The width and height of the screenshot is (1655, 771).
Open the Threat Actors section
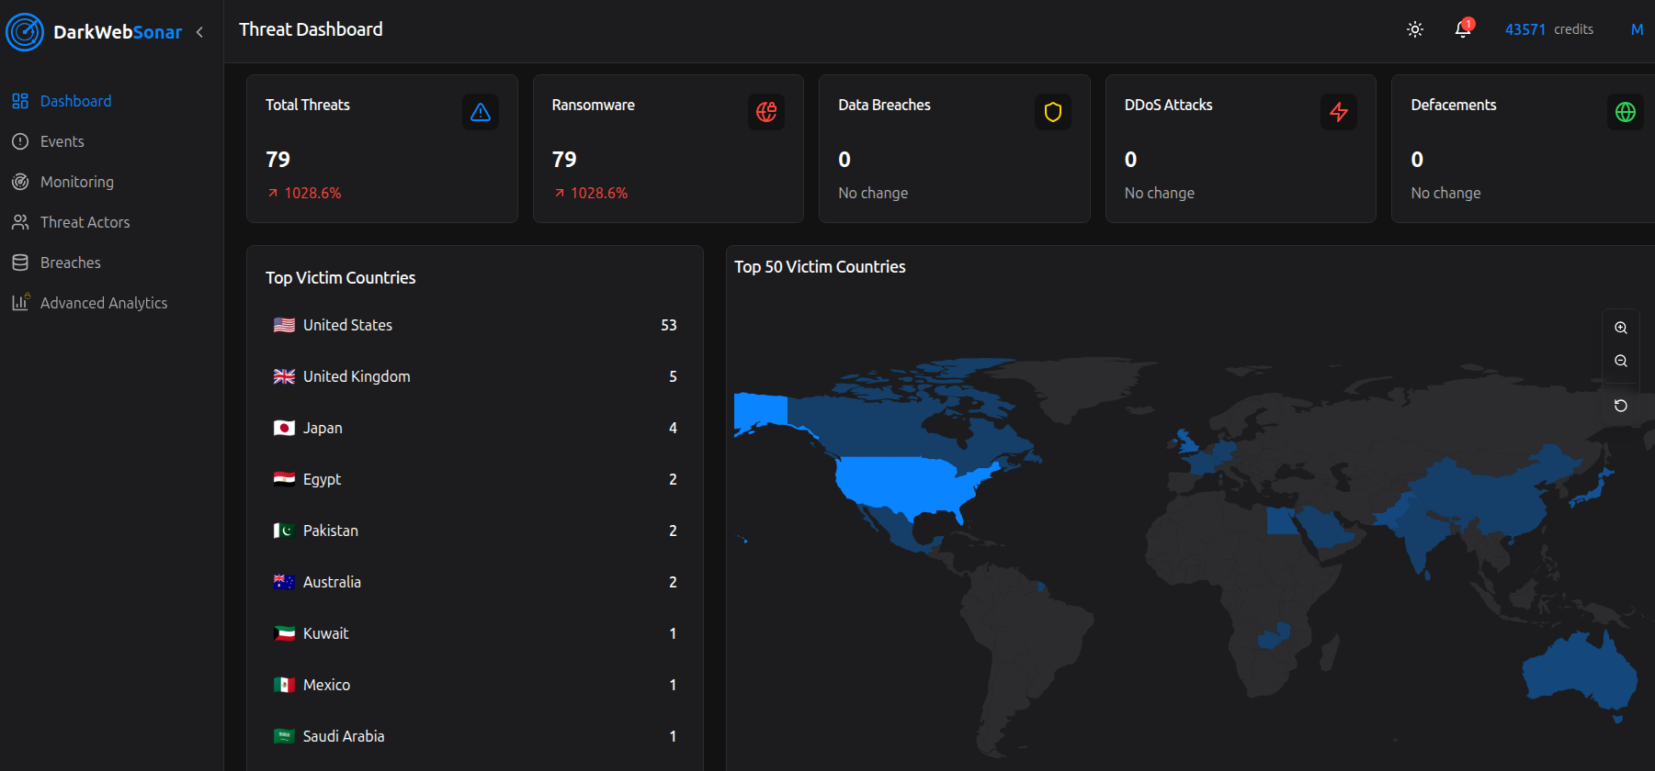[x=85, y=222]
